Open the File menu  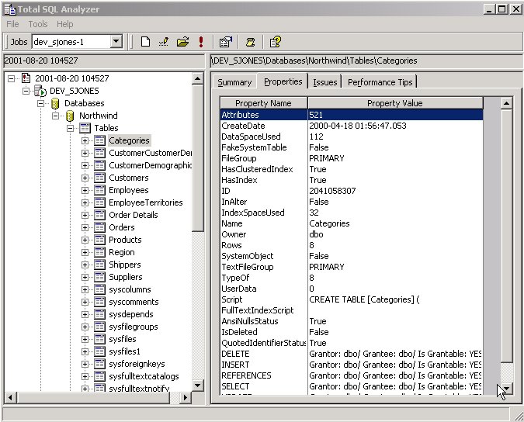point(12,24)
